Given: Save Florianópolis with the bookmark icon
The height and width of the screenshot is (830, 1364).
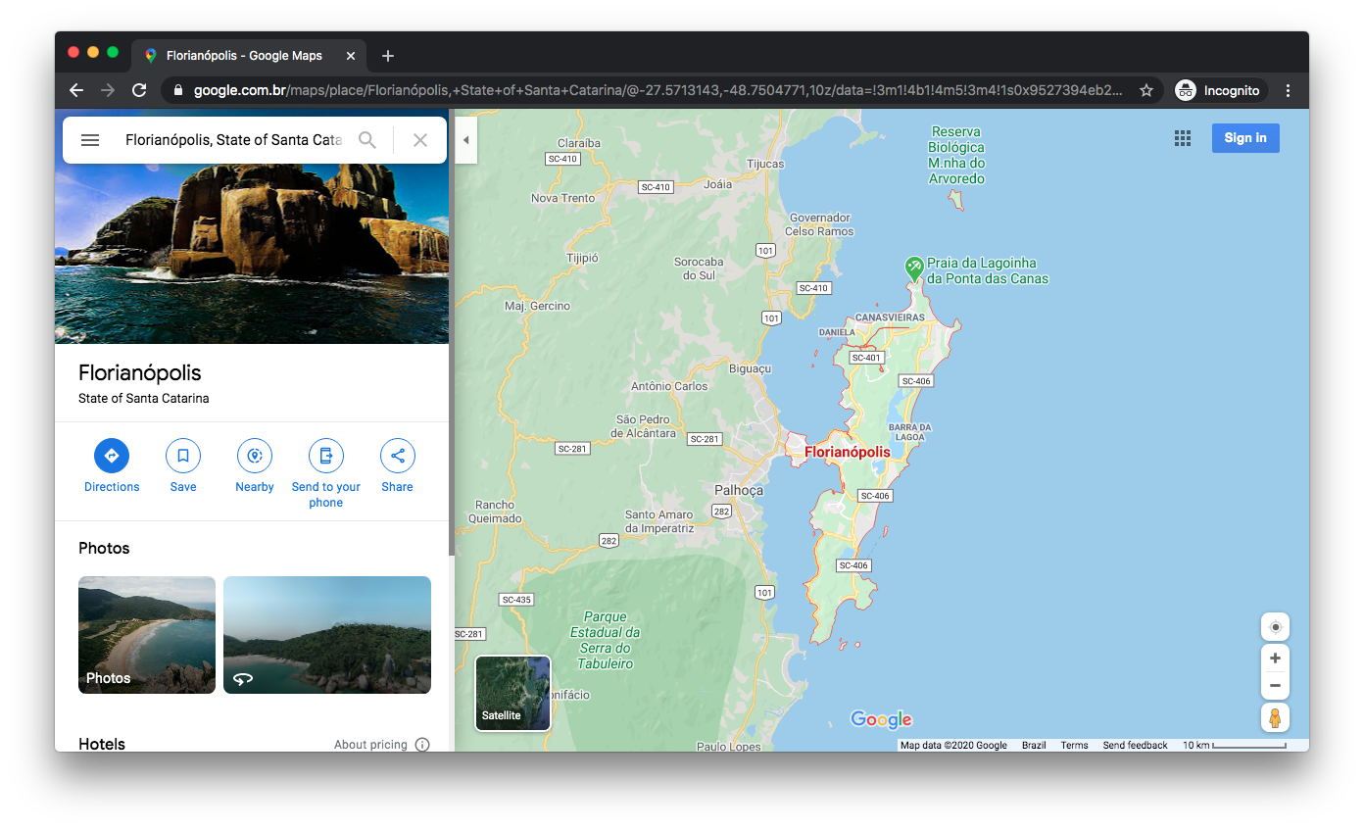Looking at the screenshot, I should tap(183, 456).
